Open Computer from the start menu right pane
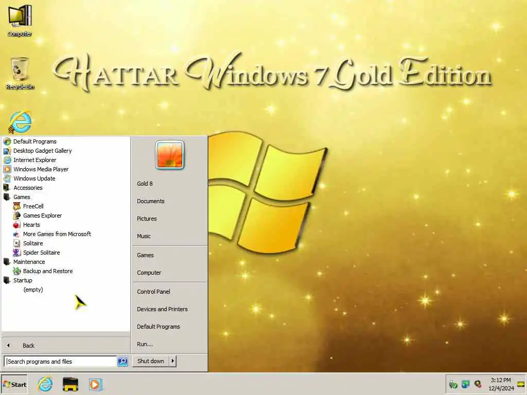The image size is (527, 395). tap(149, 273)
